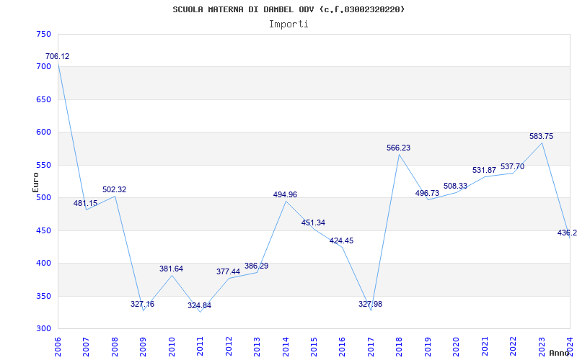Click the 2018 year axis label
This screenshot has height=360, width=577.
(400, 346)
